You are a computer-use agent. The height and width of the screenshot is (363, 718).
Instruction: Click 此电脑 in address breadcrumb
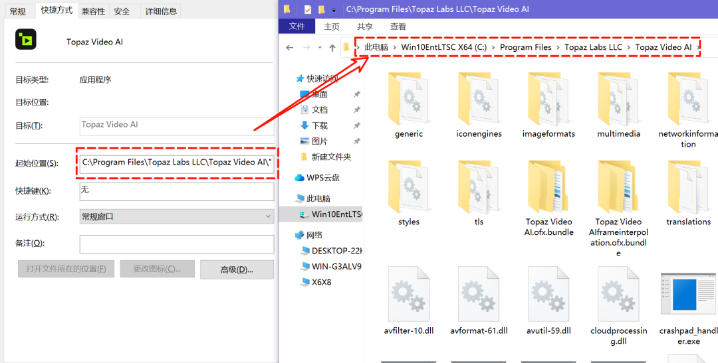(376, 47)
